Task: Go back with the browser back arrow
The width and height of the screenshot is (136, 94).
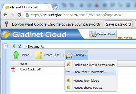Action: click(5, 15)
